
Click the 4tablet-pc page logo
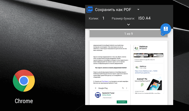pyautogui.click(x=136, y=48)
